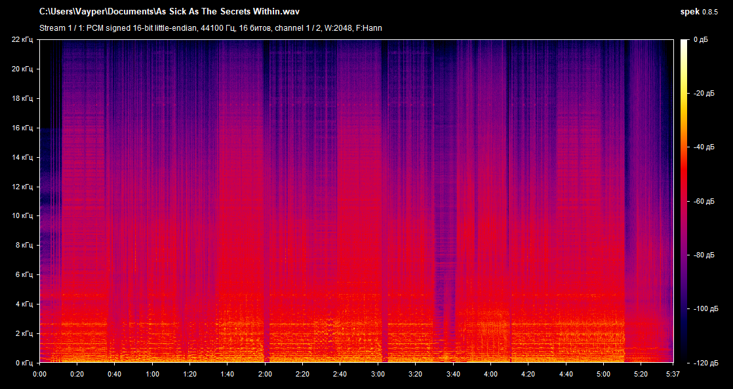Viewport: 733px width, 389px height.
Task: Click the 12 кГц frequency label
Action: 22,187
